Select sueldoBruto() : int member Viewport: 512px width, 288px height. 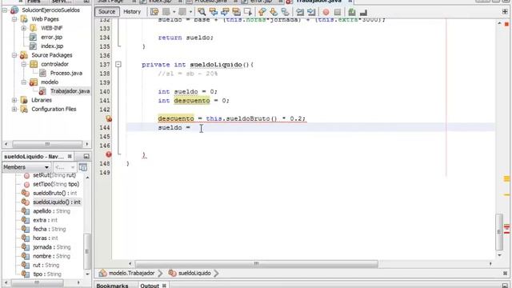pyautogui.click(x=55, y=194)
